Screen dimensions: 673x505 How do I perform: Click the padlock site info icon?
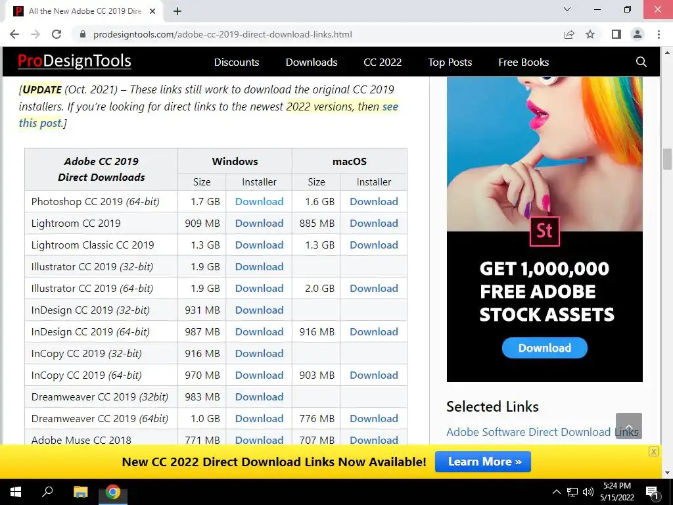(x=83, y=34)
